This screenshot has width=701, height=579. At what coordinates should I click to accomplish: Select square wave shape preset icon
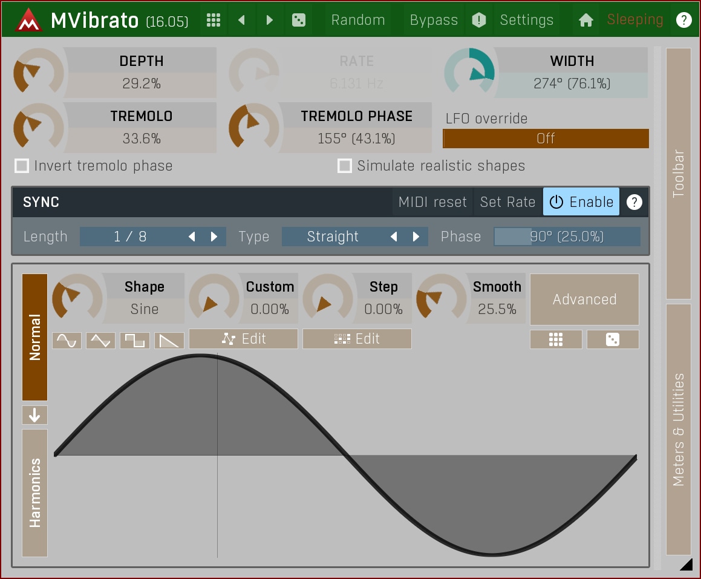pos(134,341)
